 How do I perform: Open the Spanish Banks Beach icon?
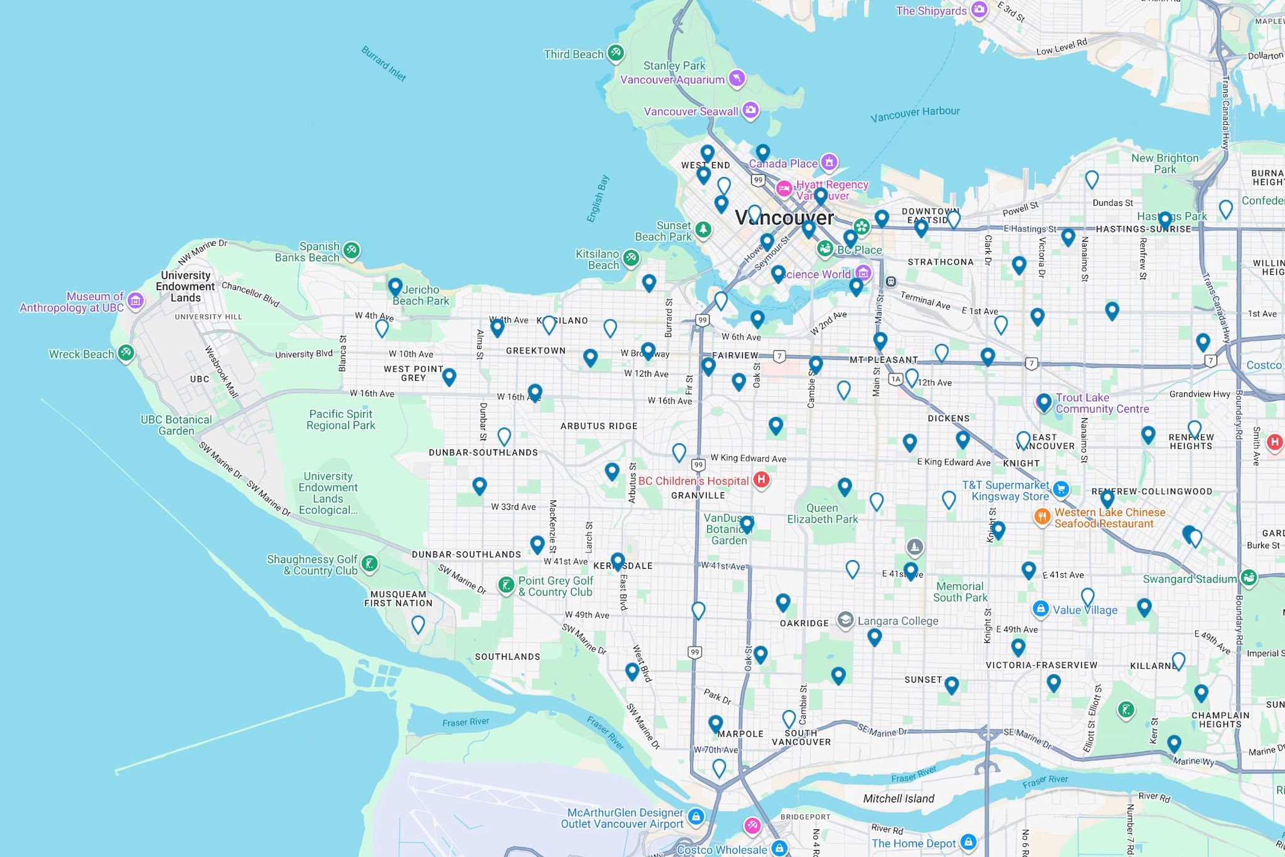click(x=351, y=251)
